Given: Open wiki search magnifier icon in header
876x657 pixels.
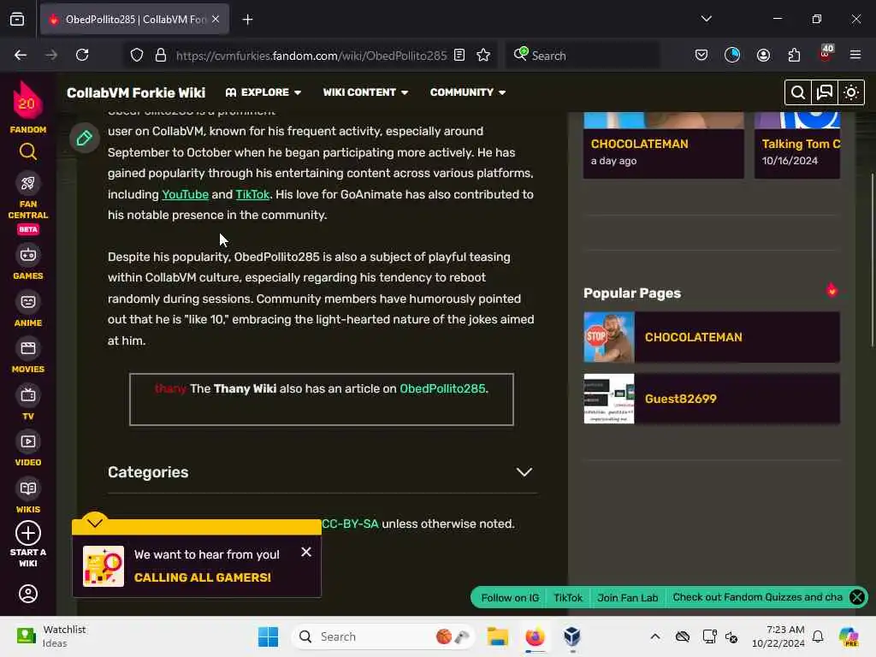Looking at the screenshot, I should point(798,92).
